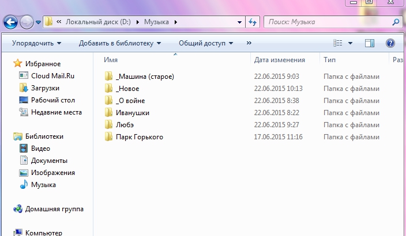
Task: Open the address bar history dropdown arrow
Action: pyautogui.click(x=240, y=22)
